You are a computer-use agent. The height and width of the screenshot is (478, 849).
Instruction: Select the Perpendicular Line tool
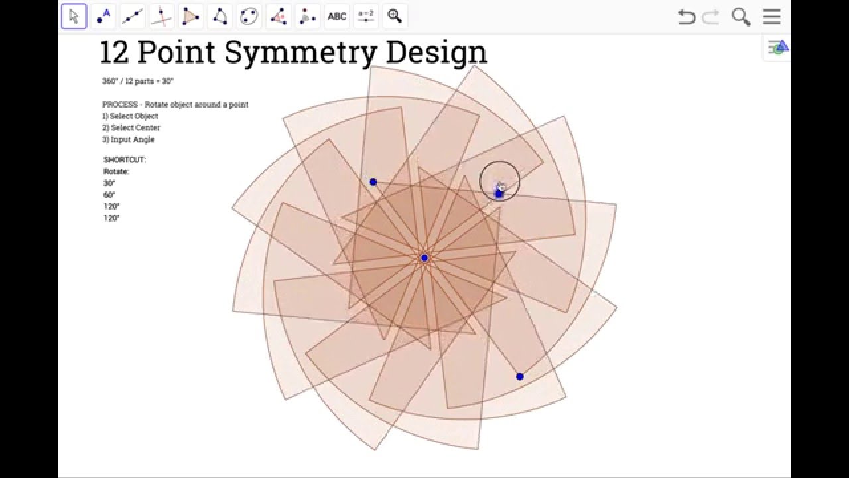161,16
